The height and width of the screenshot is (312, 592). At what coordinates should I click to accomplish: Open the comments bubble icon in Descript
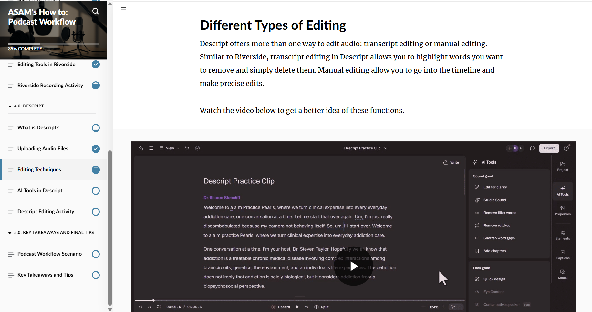(x=532, y=148)
